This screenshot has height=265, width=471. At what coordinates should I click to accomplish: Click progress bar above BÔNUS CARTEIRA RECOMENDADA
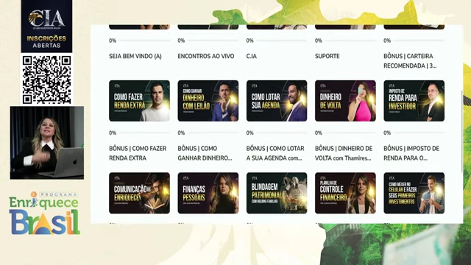[x=419, y=40]
